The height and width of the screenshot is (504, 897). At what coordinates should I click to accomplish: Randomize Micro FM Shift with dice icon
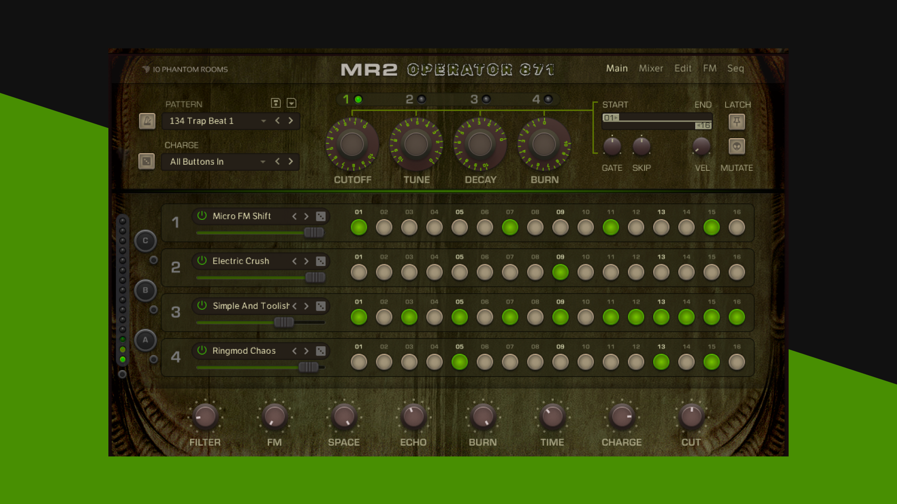pyautogui.click(x=320, y=216)
